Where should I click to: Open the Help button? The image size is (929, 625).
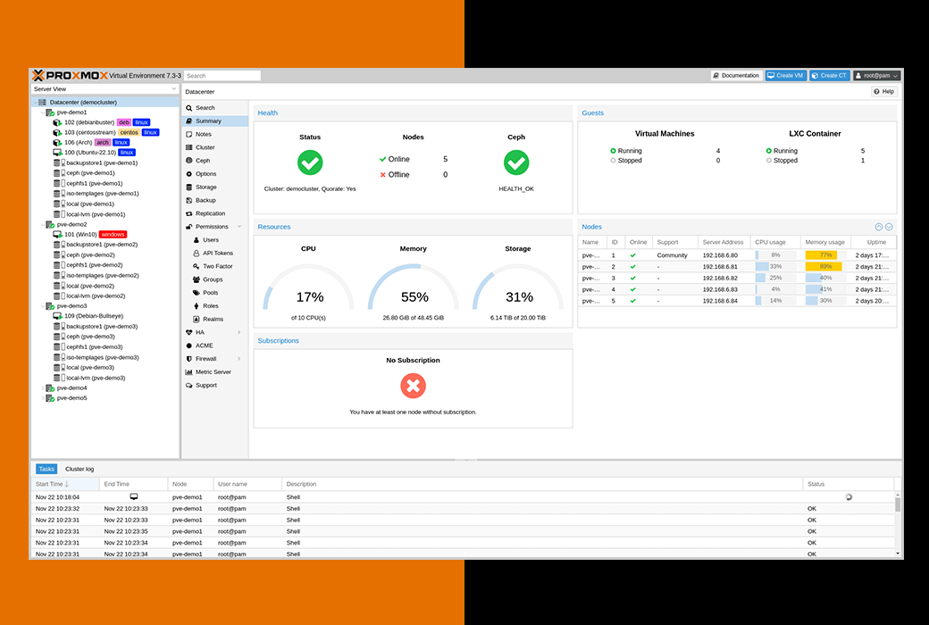[x=884, y=92]
